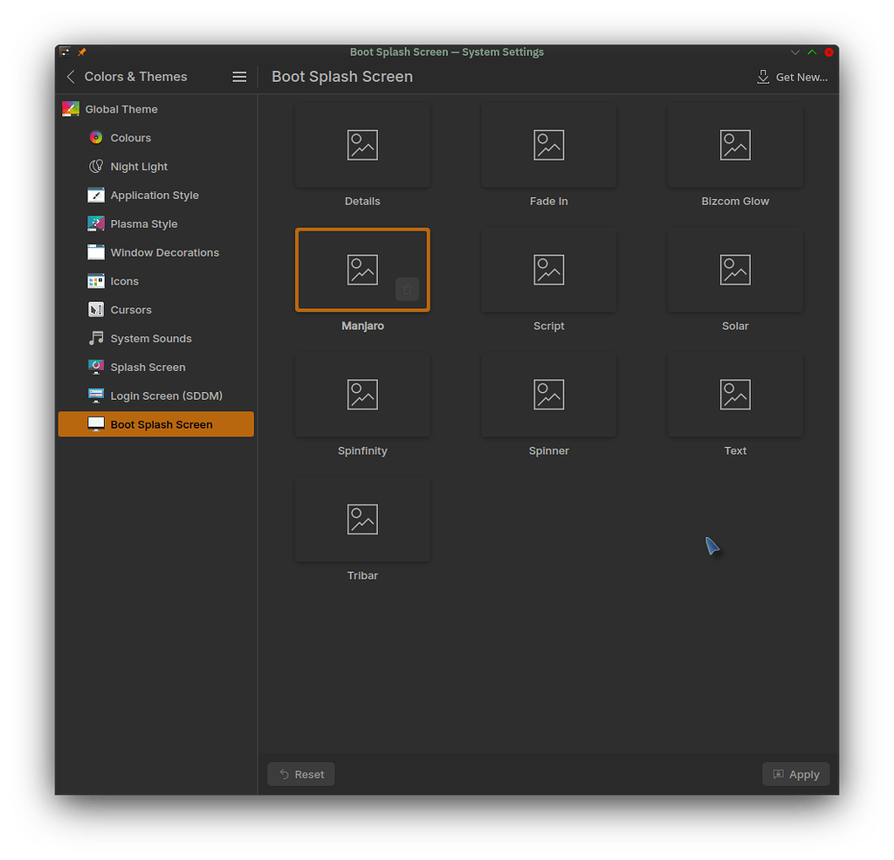Open System Sounds via its music note icon
This screenshot has height=860, width=894.
95,338
